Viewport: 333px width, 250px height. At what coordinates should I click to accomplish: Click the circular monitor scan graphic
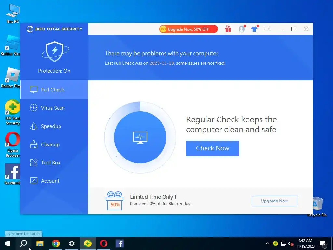(x=140, y=137)
